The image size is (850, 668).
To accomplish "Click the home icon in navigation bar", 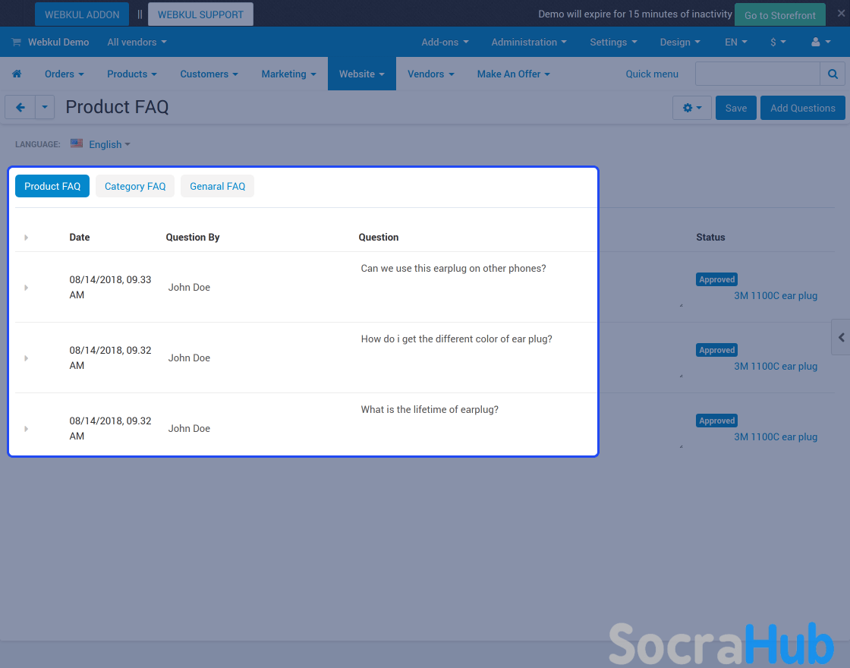I will [x=17, y=74].
